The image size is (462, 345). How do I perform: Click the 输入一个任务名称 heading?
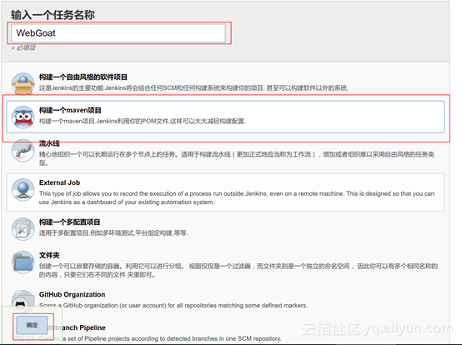(x=53, y=15)
